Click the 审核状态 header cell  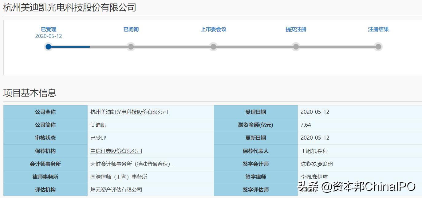coord(45,138)
